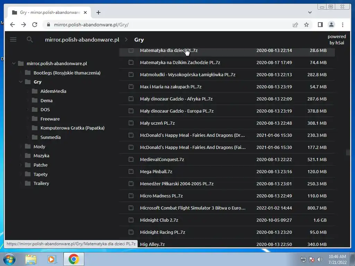The width and height of the screenshot is (355, 266).
Task: Select checkbox for Mały uczeń PL.7z
Action: [x=131, y=123]
